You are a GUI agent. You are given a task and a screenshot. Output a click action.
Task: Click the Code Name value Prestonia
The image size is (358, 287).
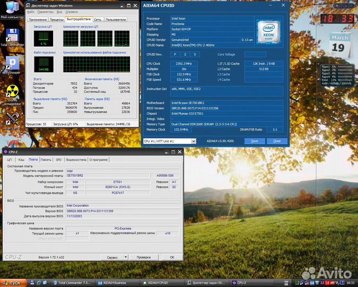(x=212, y=24)
